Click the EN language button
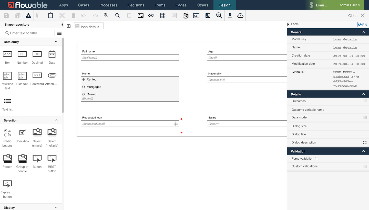Screen dimensions: 369x210 363,24
